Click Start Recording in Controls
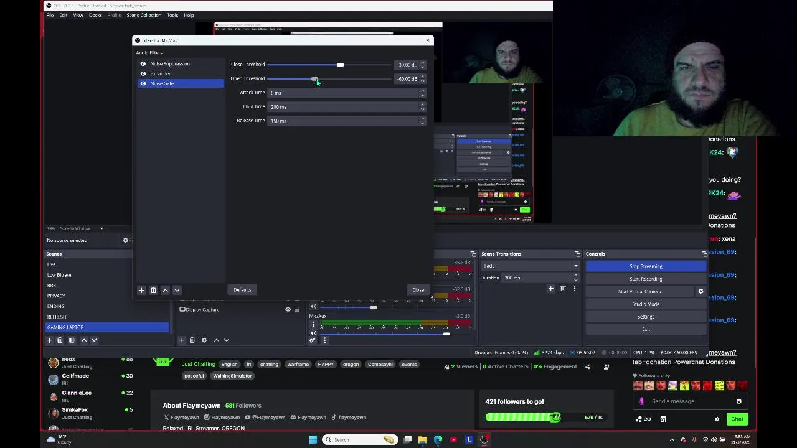The image size is (797, 448). click(x=646, y=279)
